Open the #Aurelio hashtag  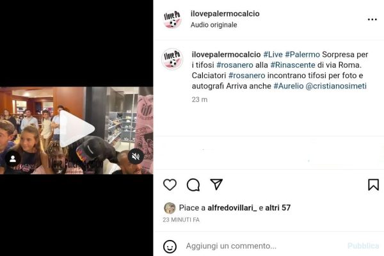(289, 86)
